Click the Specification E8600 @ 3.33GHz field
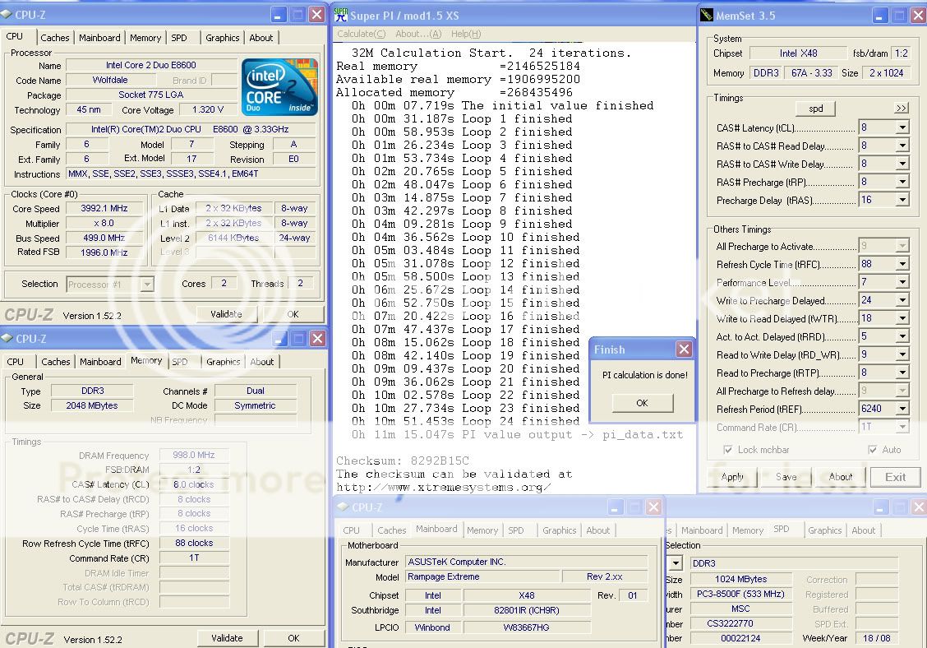Image resolution: width=927 pixels, height=648 pixels. 190,129
